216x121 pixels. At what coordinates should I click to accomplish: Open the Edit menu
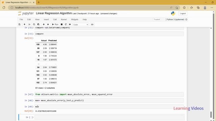[29, 19]
